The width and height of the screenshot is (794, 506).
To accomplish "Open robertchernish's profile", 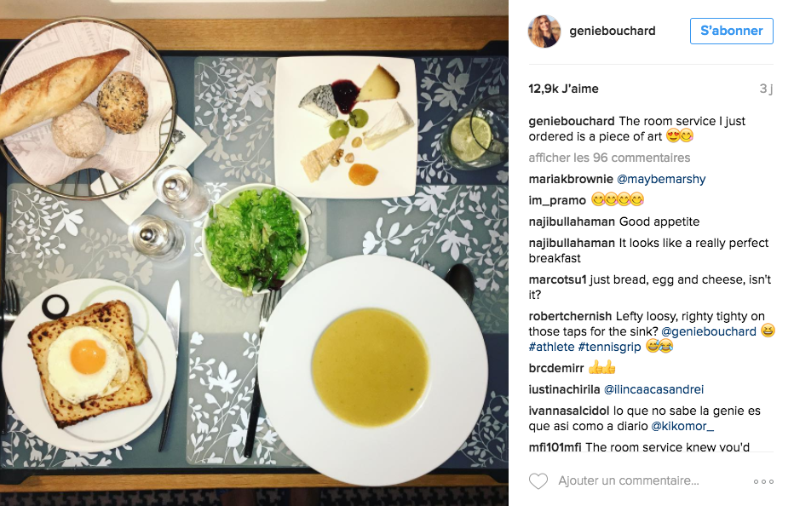I will 570,316.
